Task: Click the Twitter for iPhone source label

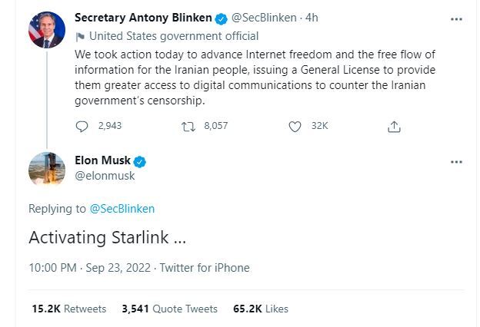Action: 204,268
